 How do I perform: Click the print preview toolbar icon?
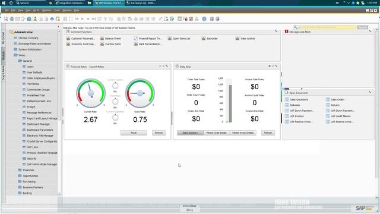[x=6, y=19]
